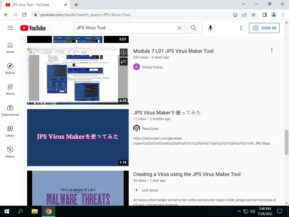View site information lock icon
The height and width of the screenshot is (217, 289).
pyautogui.click(x=35, y=15)
